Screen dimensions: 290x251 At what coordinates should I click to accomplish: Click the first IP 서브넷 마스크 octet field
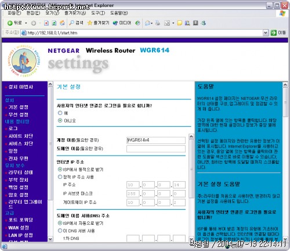point(133,193)
